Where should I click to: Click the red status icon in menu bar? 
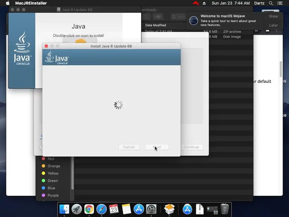[196, 3]
